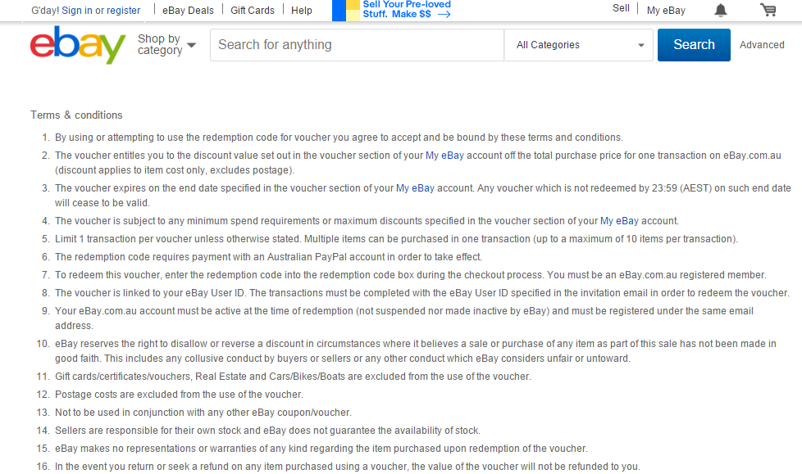Viewport: 802px width, 474px height.
Task: Click term 8 about eBay User ID
Action: (x=422, y=293)
